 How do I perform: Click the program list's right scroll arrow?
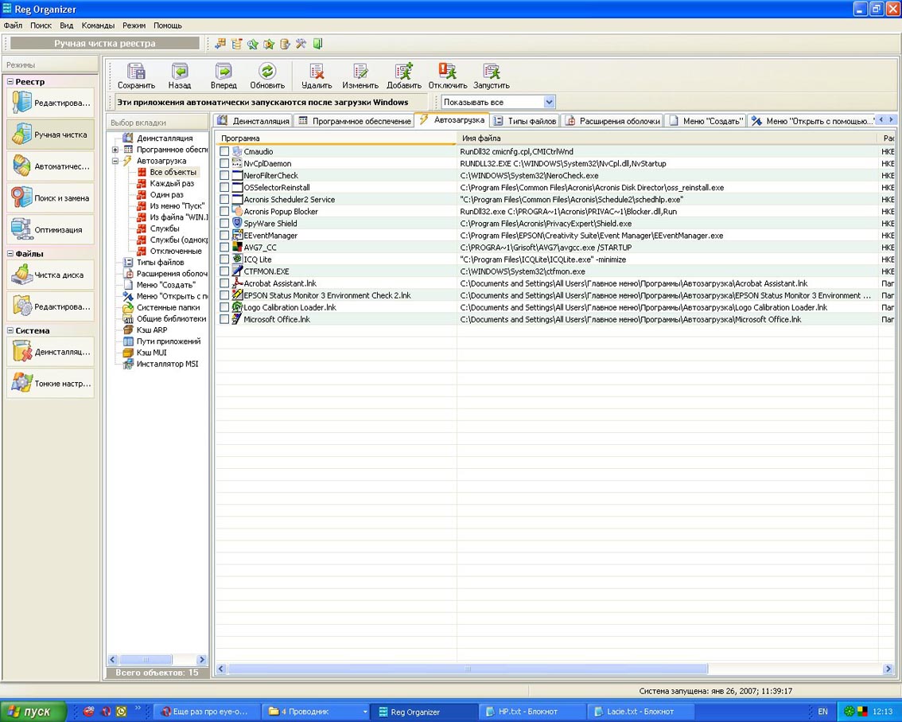[x=888, y=669]
